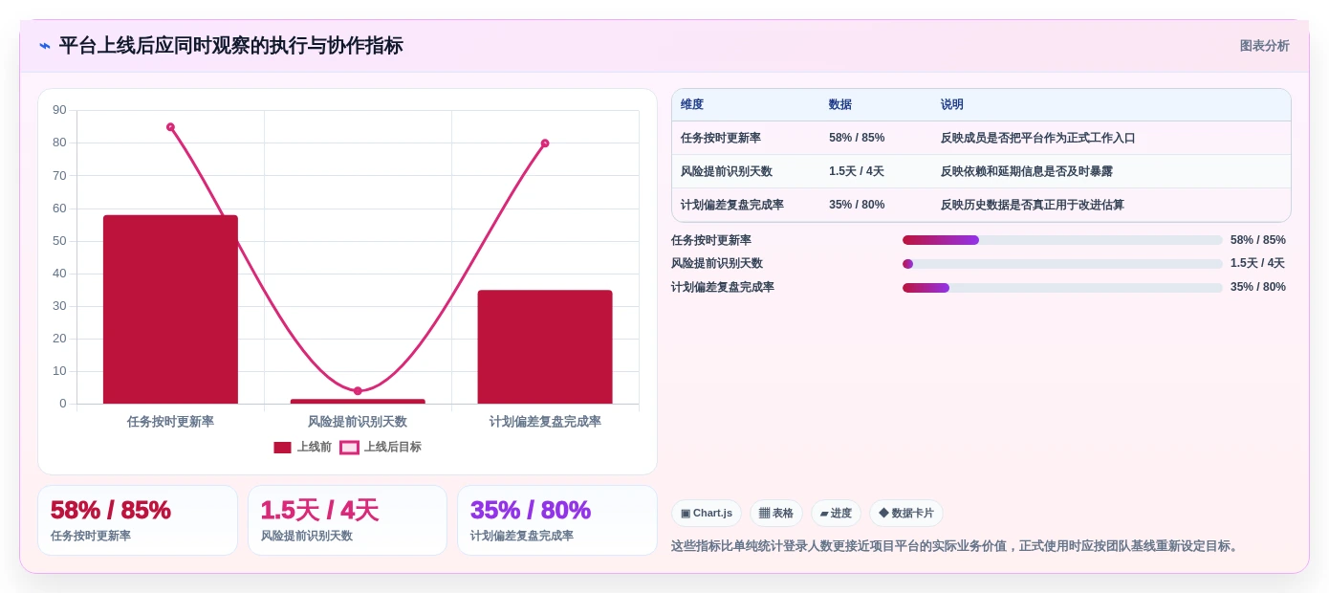Image resolution: width=1329 pixels, height=593 pixels.
Task: Click table value 1.5天 / 4天
Action: point(857,171)
